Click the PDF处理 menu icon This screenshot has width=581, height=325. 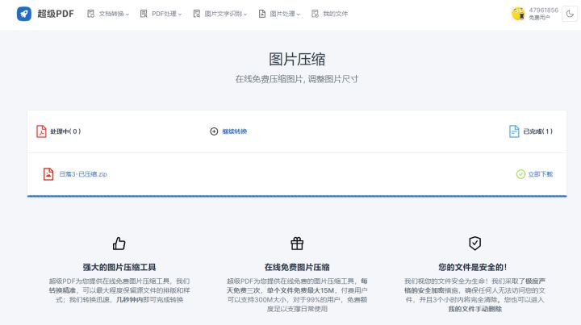click(x=144, y=14)
